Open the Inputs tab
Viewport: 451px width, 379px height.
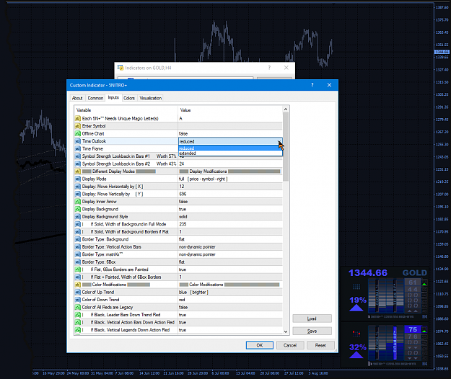click(113, 97)
